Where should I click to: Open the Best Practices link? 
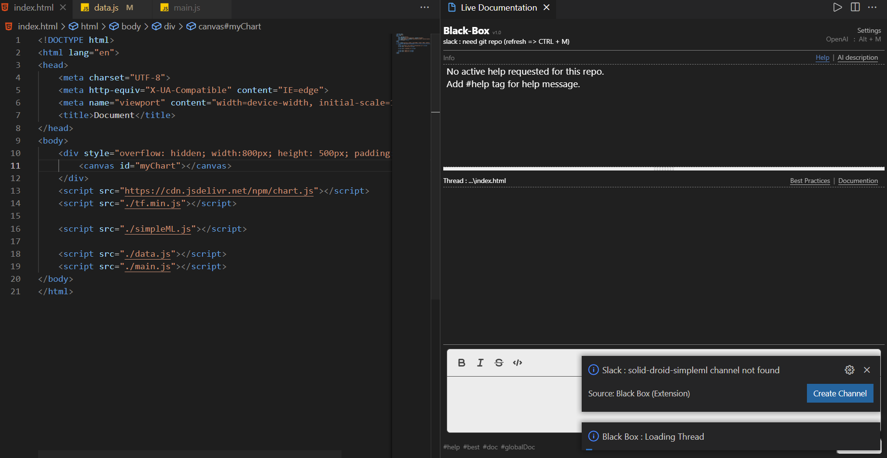click(x=810, y=181)
